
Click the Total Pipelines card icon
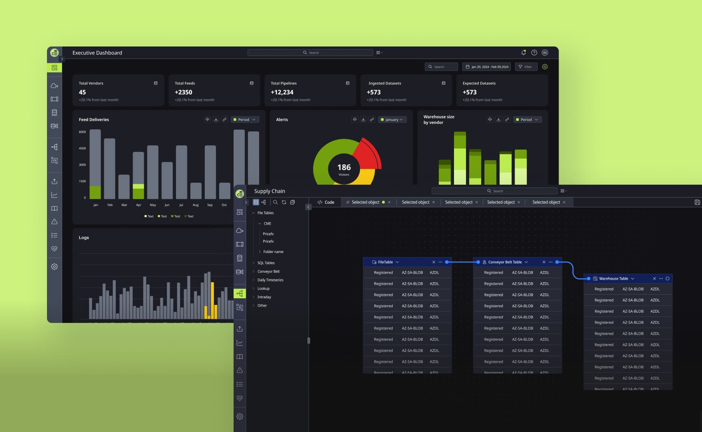tap(347, 83)
